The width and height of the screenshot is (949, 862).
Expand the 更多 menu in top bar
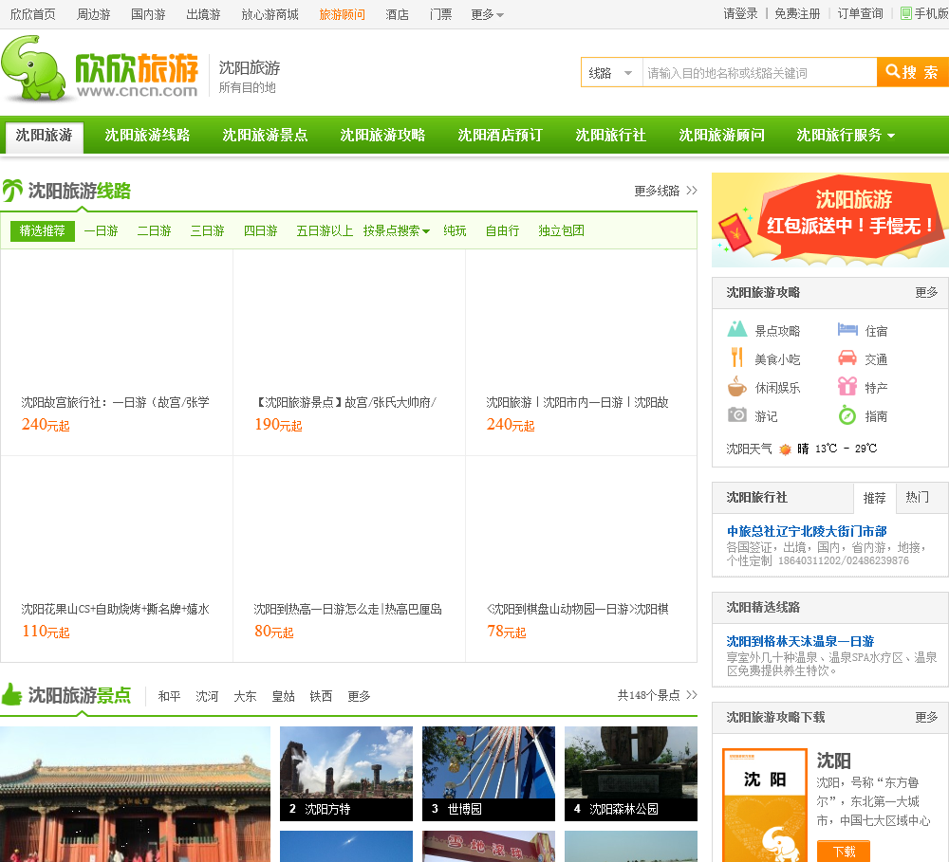(488, 14)
